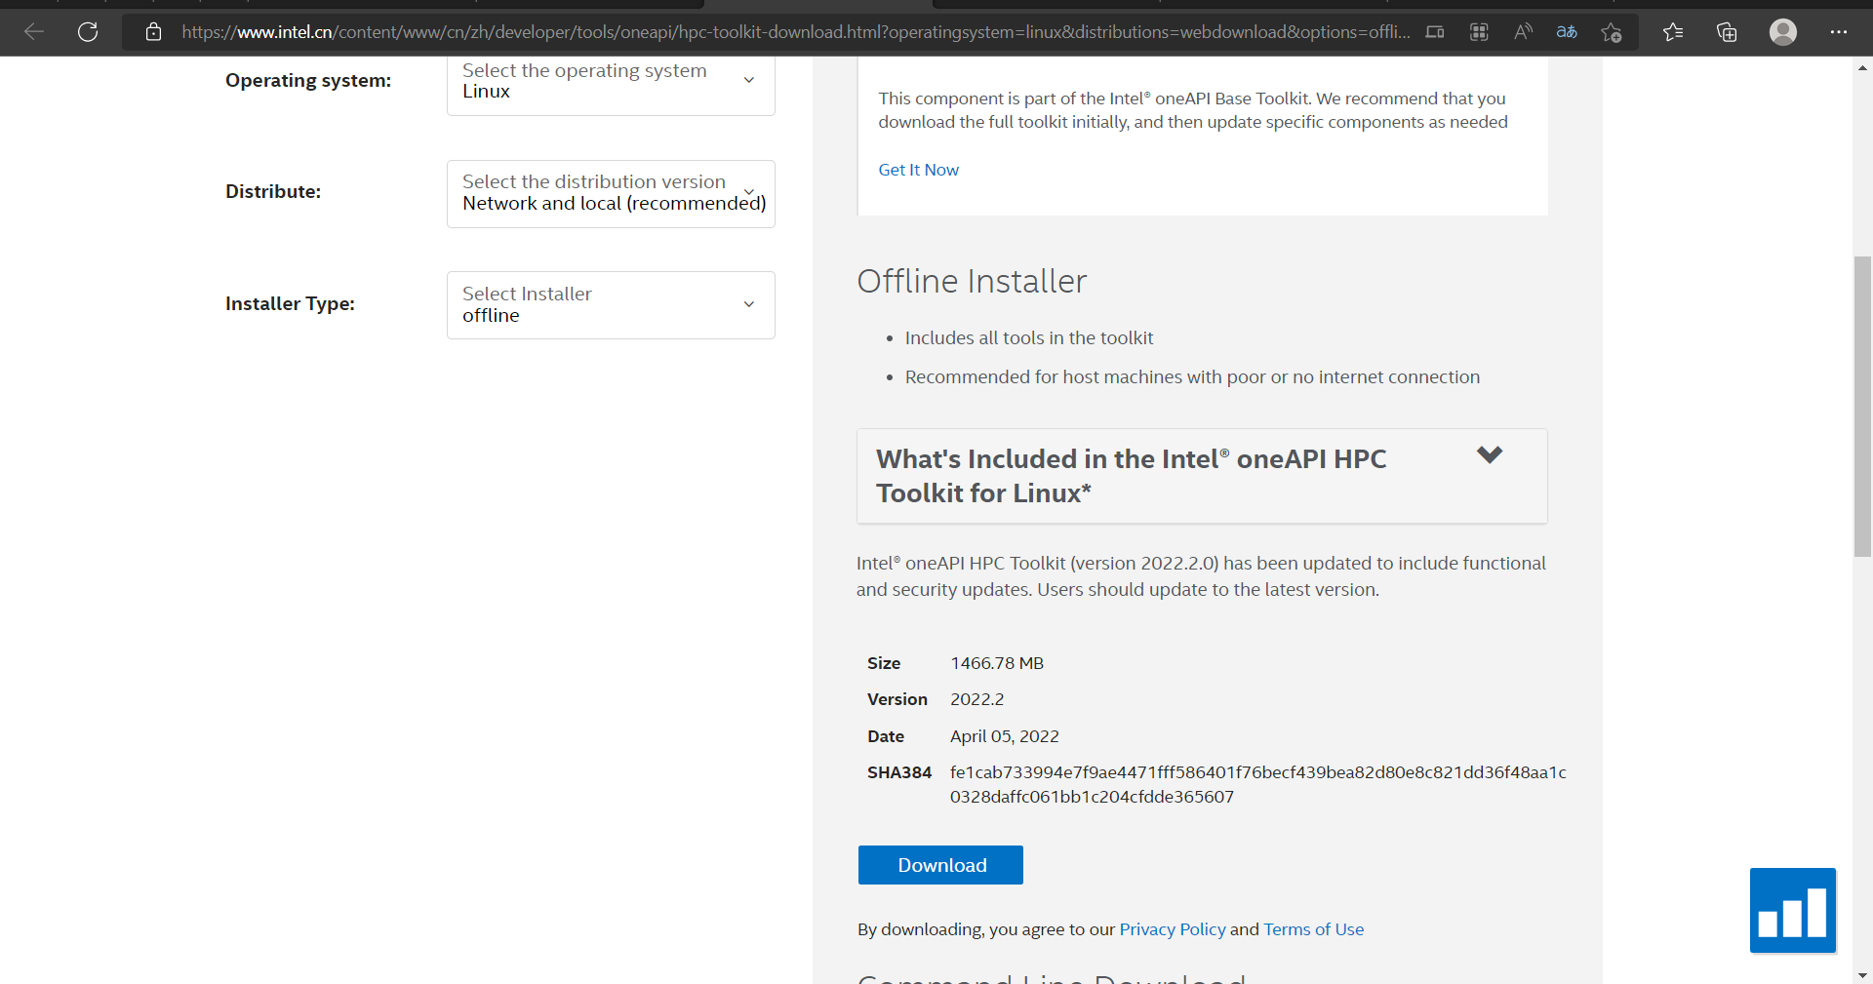
Task: Click the size value 1466.78 MB
Action: (997, 663)
